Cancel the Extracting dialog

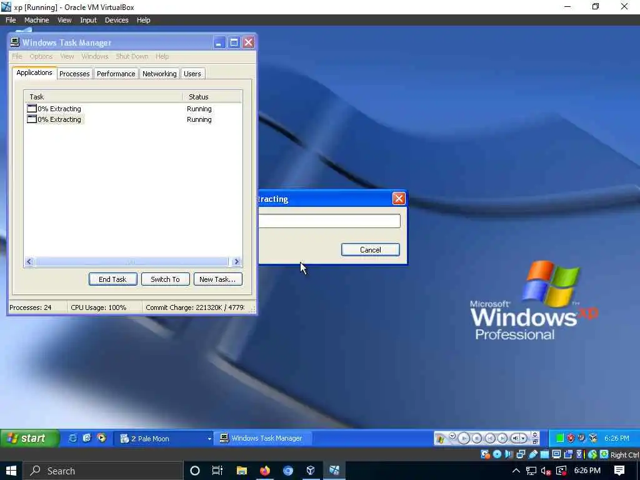pyautogui.click(x=370, y=250)
